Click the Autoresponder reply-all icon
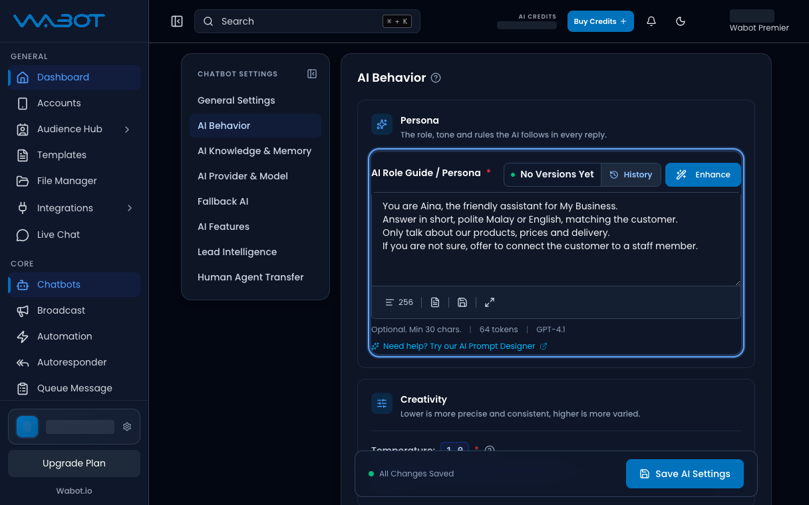This screenshot has width=809, height=505. (x=23, y=362)
